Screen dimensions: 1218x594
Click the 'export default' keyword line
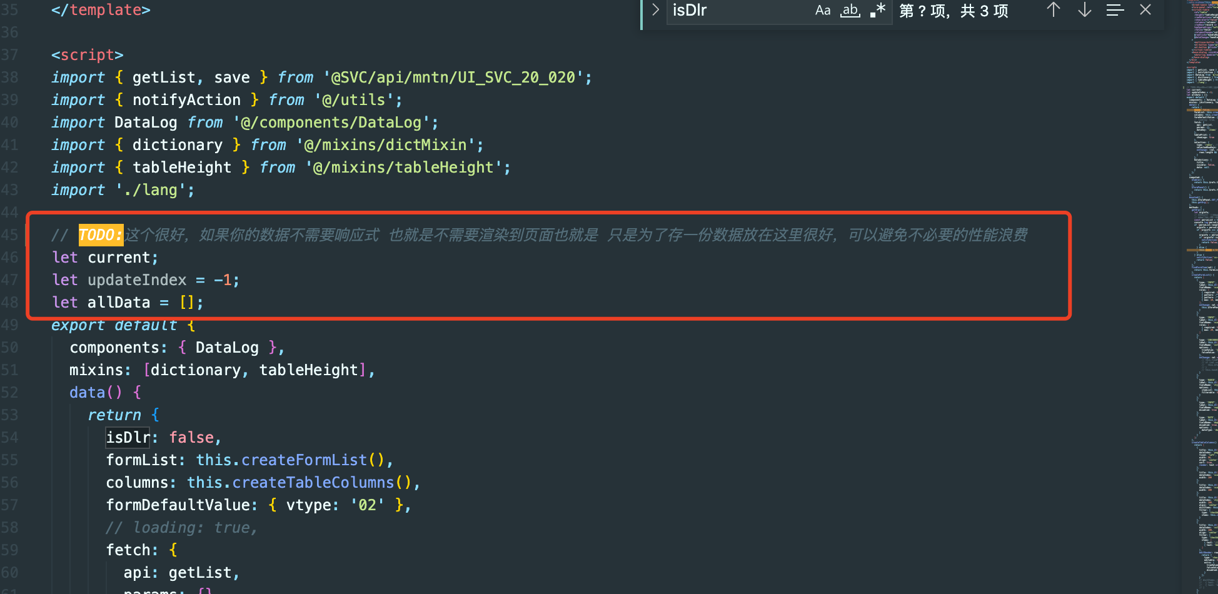click(114, 325)
